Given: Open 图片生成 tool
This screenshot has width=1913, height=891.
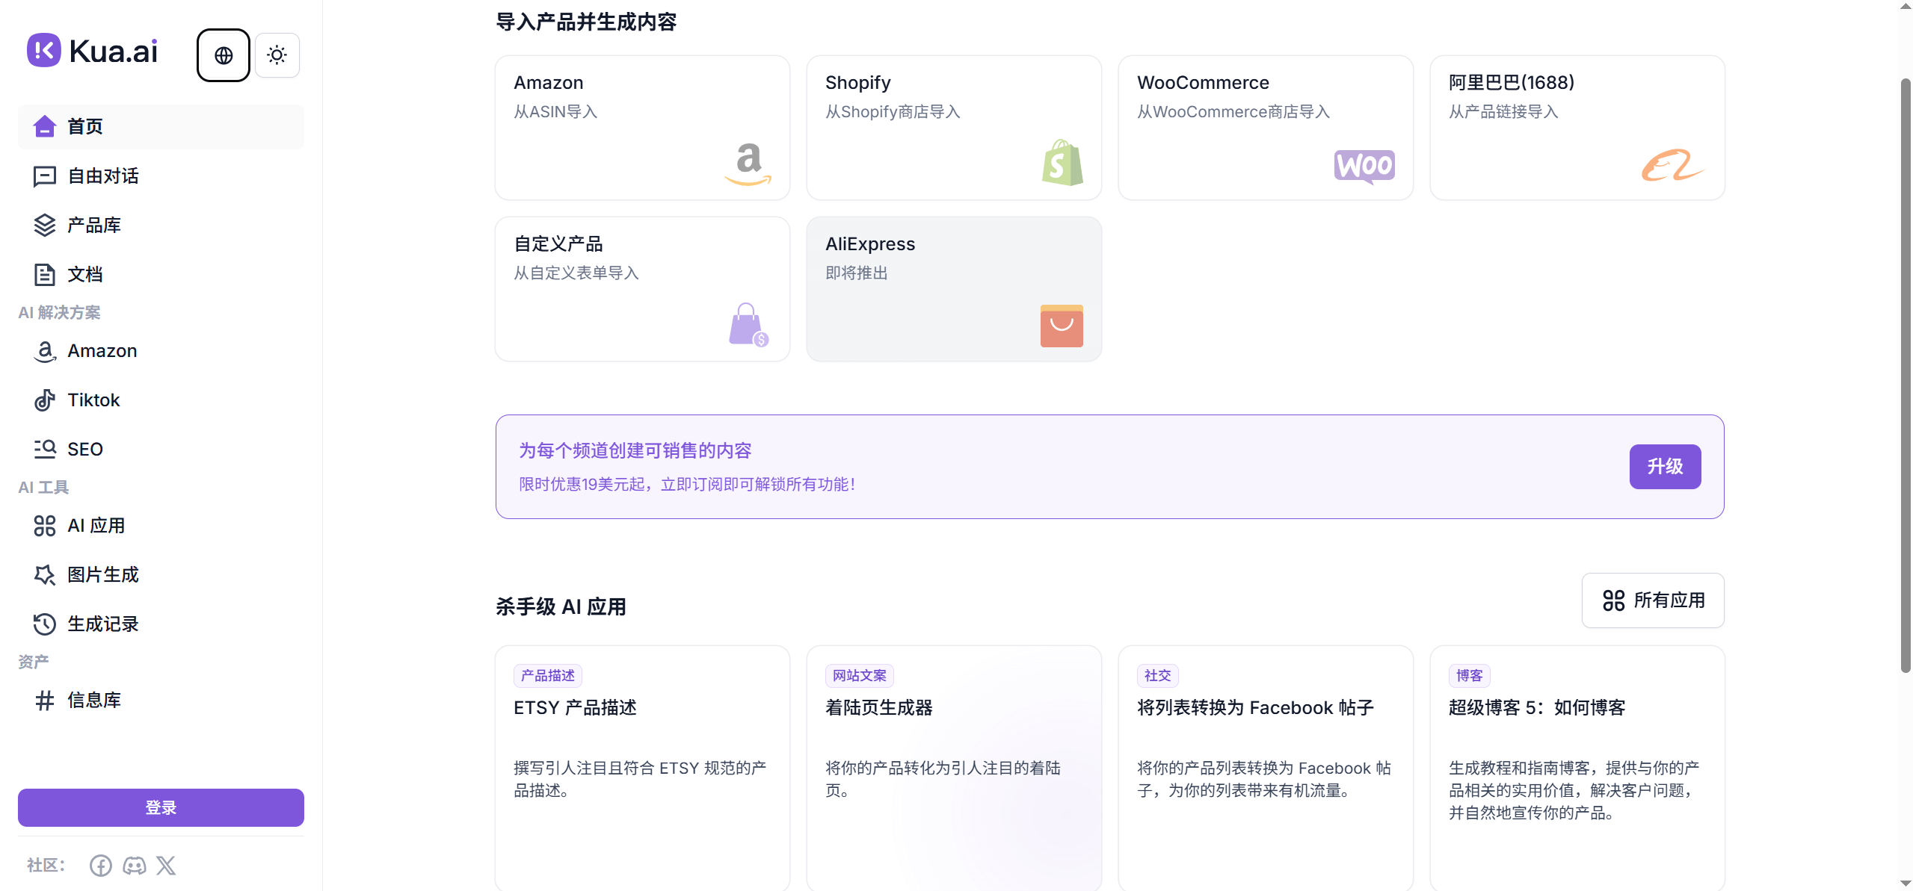Looking at the screenshot, I should tap(161, 575).
